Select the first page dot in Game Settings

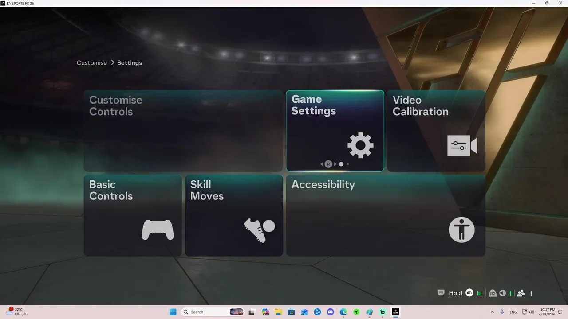coord(341,164)
